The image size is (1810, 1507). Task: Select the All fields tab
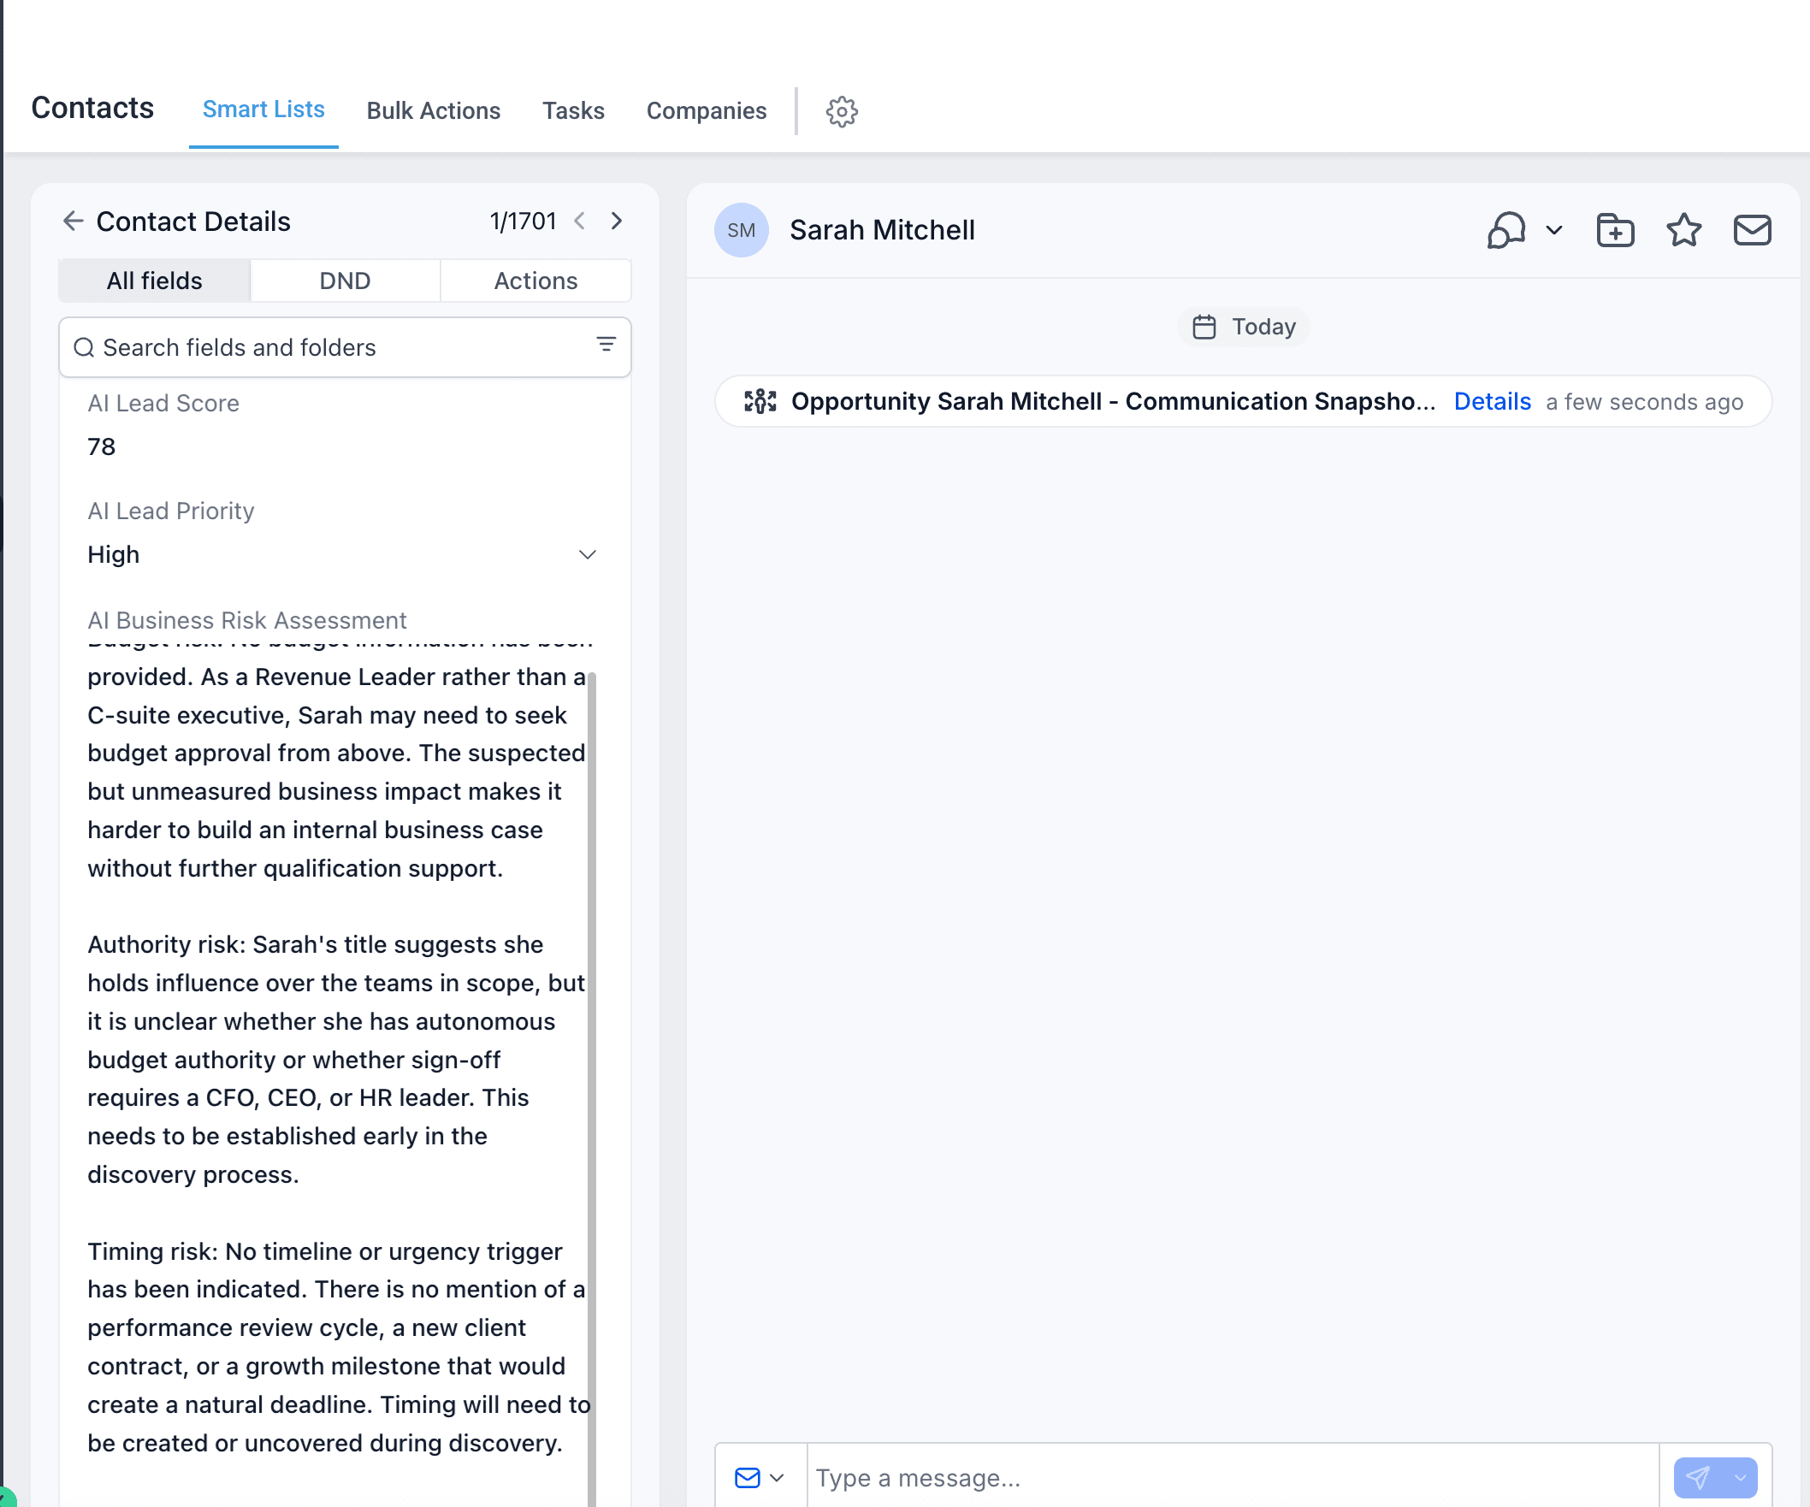click(x=154, y=281)
